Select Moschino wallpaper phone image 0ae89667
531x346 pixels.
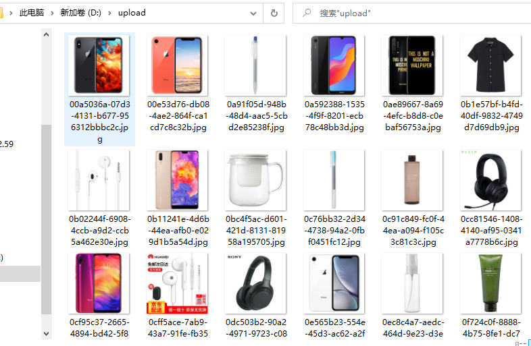pos(412,65)
